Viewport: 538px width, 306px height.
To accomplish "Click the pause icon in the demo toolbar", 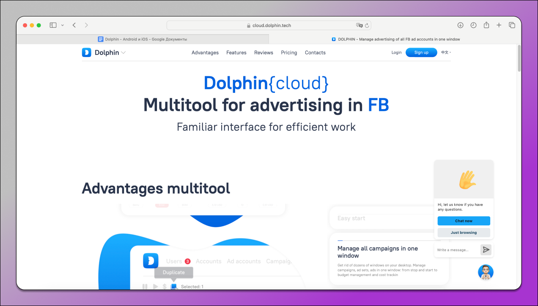I will pos(145,287).
